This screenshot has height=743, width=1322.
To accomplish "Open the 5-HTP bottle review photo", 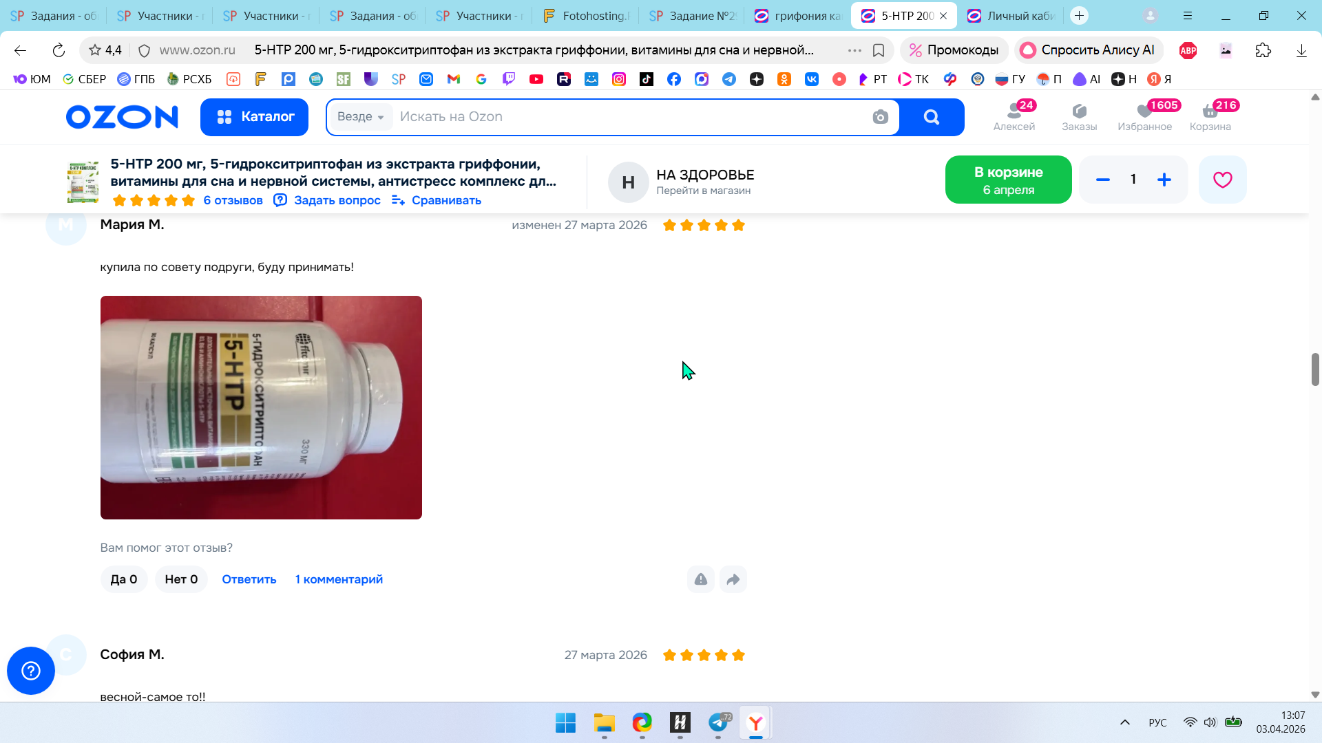I will click(261, 407).
